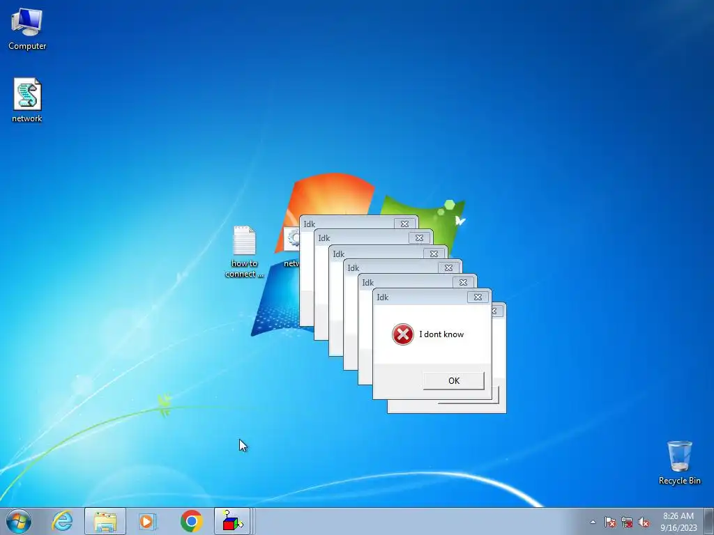714x535 pixels.
Task: Click the 'I dont know' message text
Action: (441, 334)
